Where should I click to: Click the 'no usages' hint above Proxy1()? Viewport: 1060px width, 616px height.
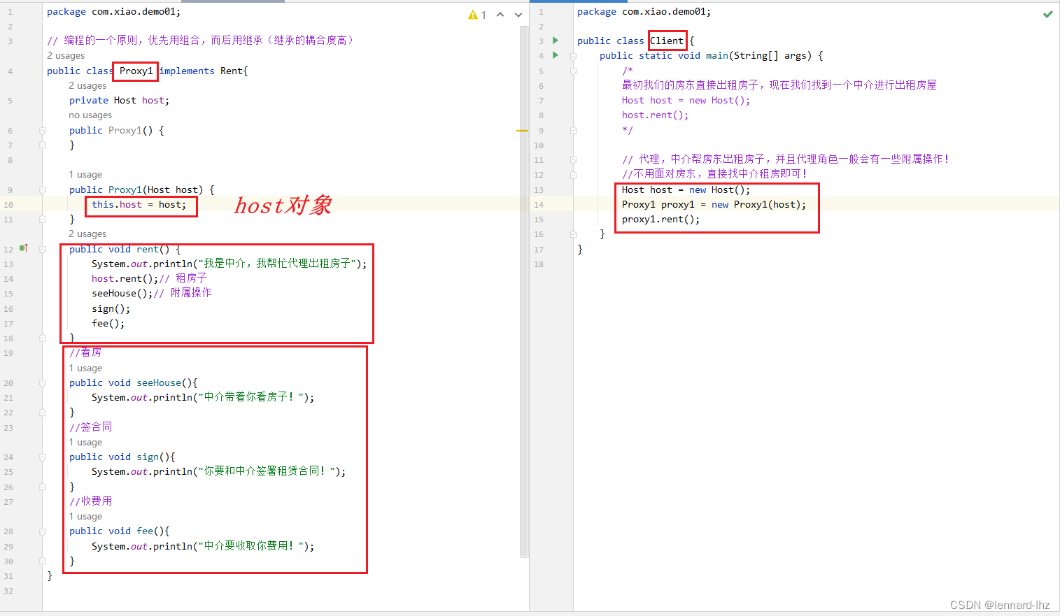(x=90, y=115)
